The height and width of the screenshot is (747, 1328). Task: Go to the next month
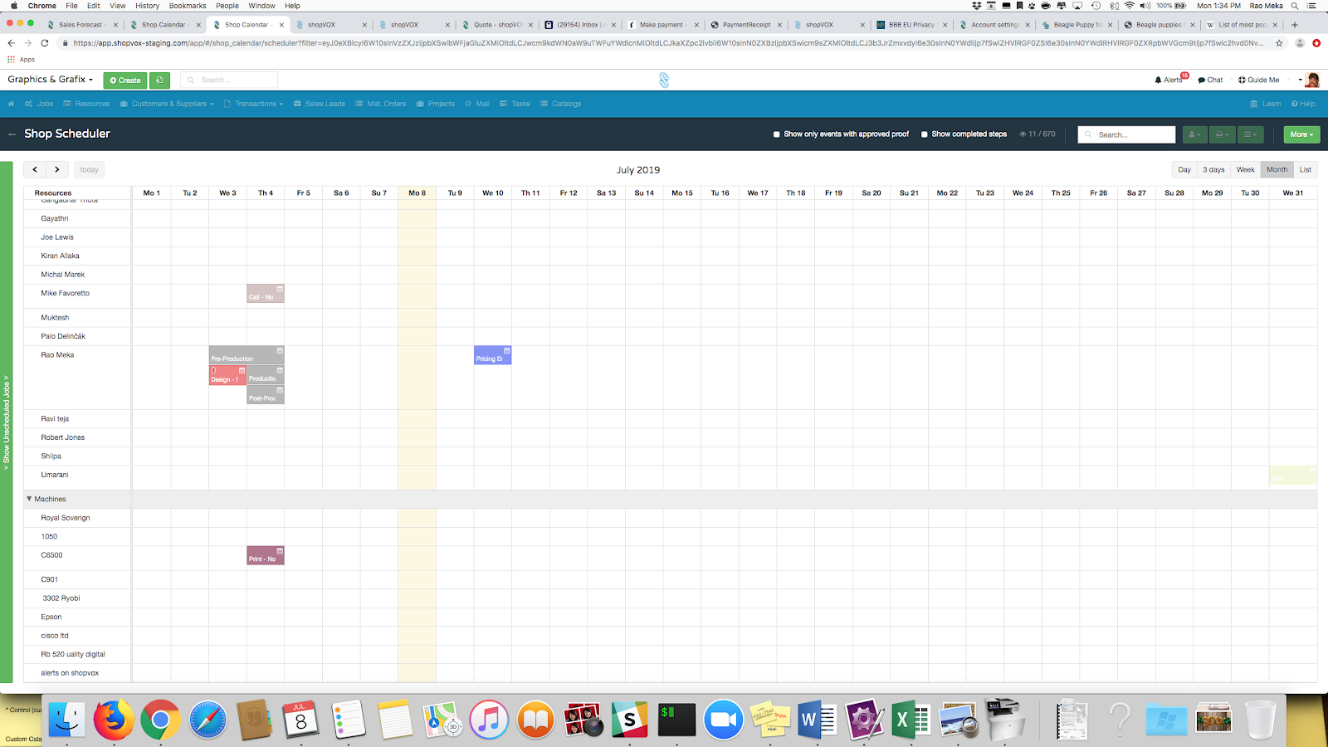(56, 169)
